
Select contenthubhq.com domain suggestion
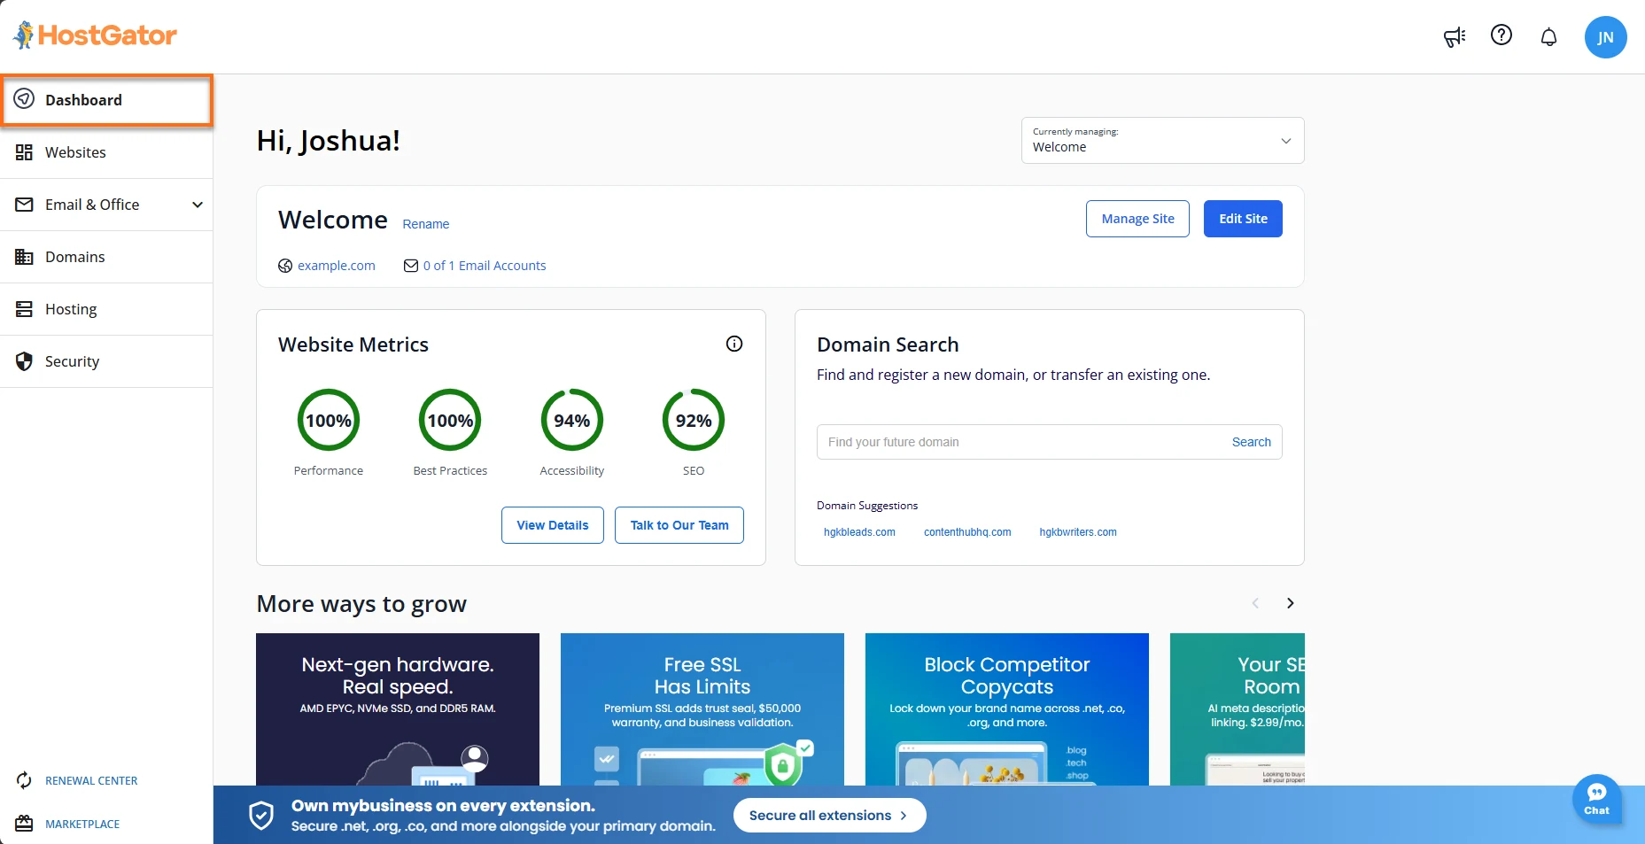(967, 532)
